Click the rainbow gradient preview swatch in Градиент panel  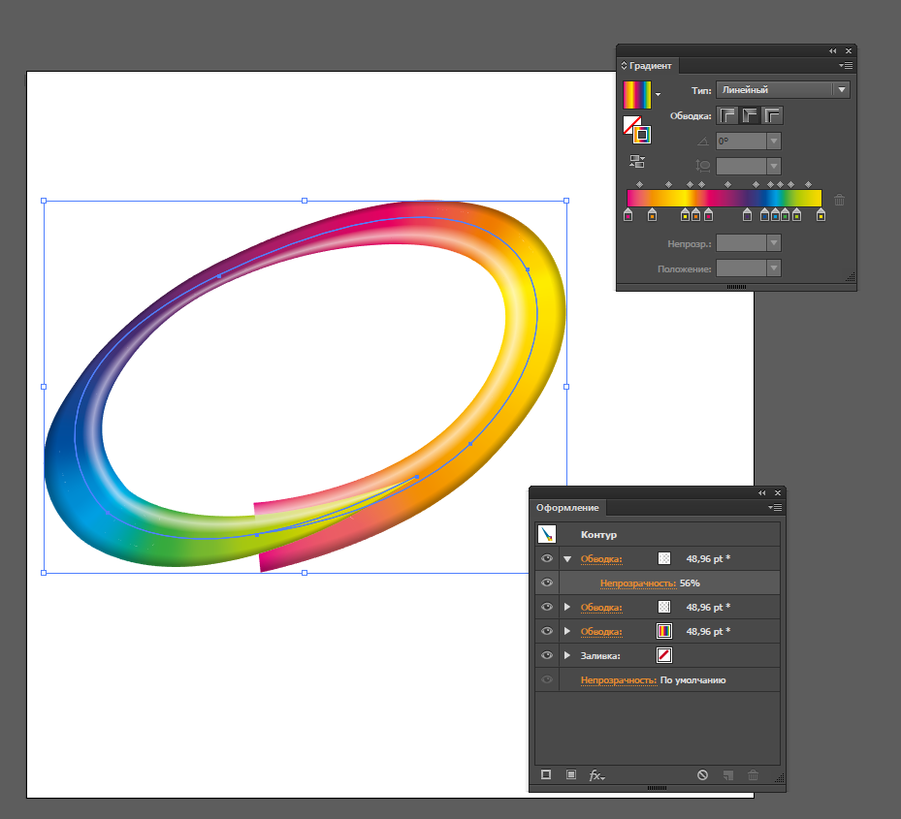637,95
